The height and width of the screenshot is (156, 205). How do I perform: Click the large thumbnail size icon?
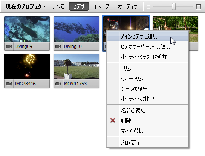199,6
